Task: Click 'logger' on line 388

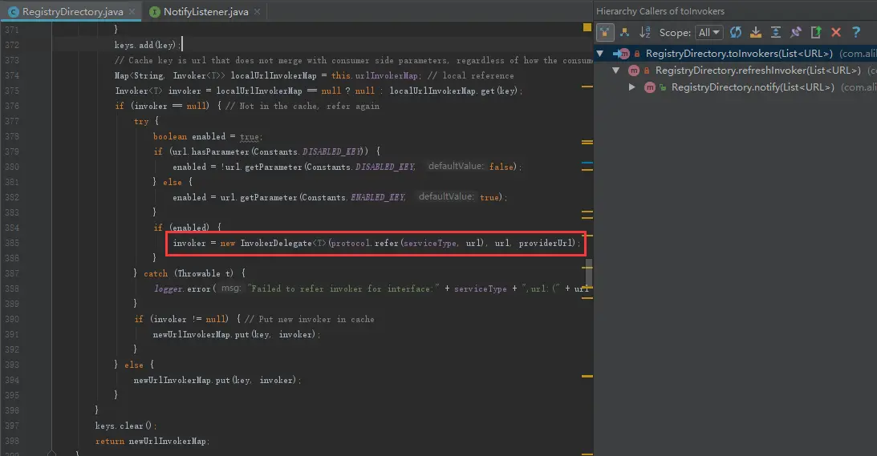Action: click(168, 289)
